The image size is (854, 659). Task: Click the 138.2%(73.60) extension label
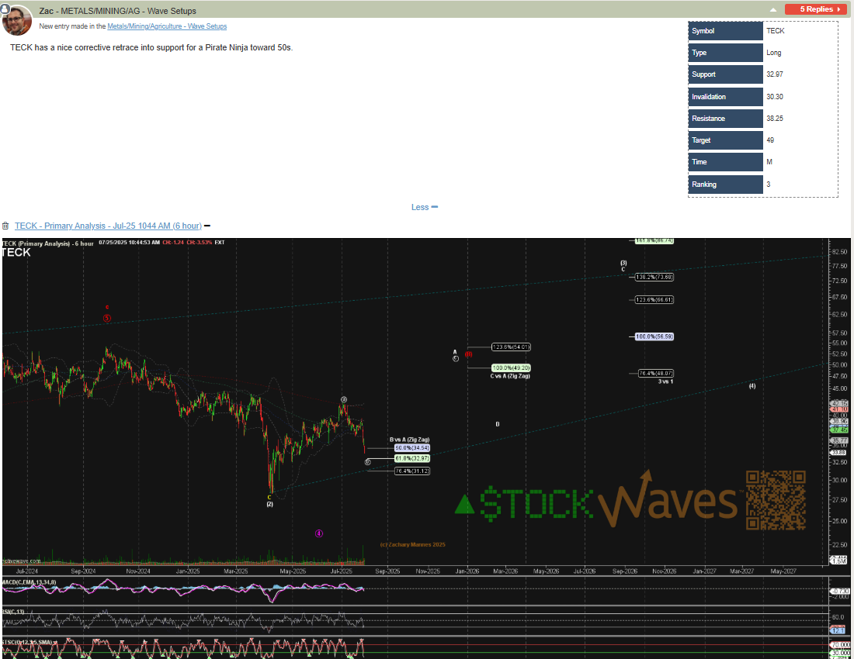[654, 278]
